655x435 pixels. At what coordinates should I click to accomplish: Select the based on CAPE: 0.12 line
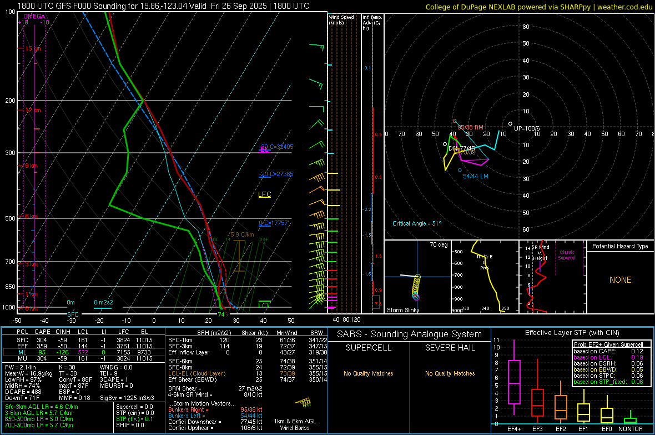pos(608,351)
